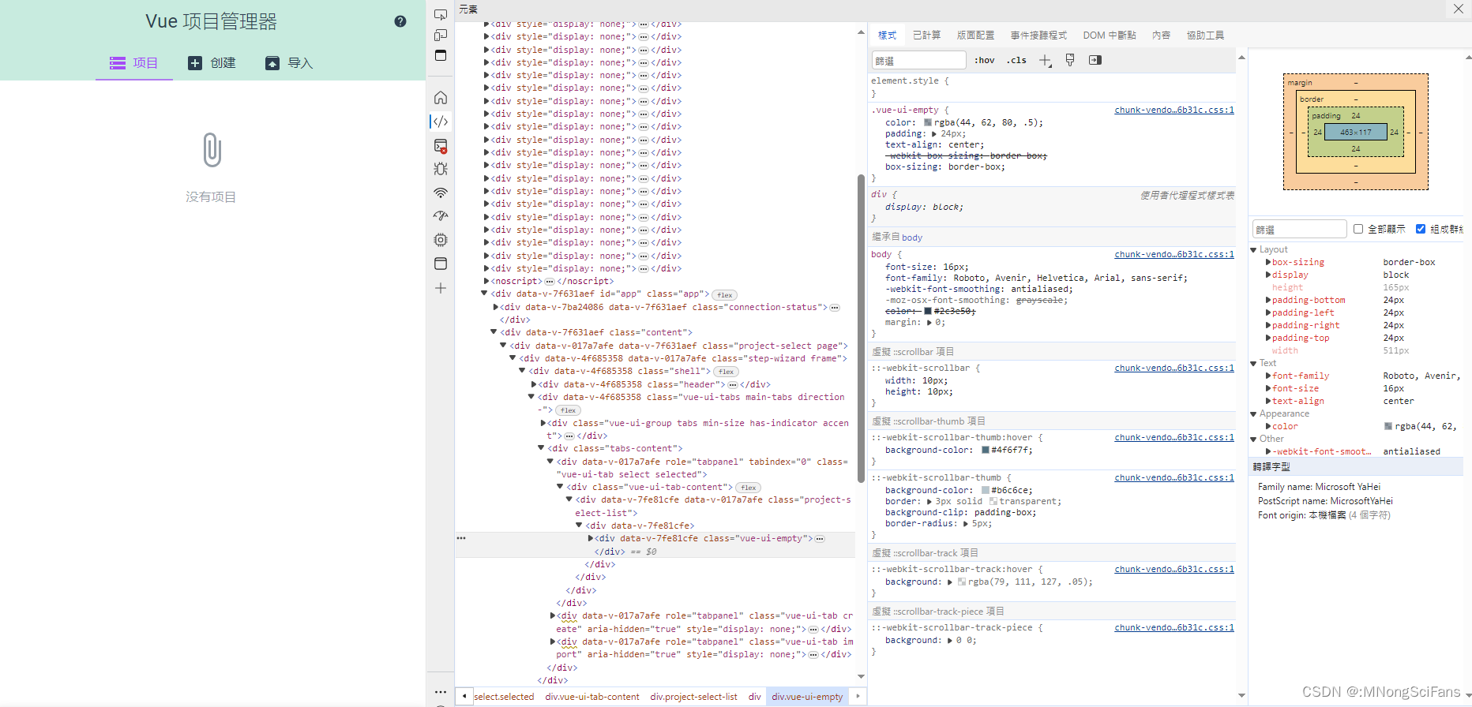
Task: Enable the 全部顯示 show all checkbox
Action: pyautogui.click(x=1358, y=229)
